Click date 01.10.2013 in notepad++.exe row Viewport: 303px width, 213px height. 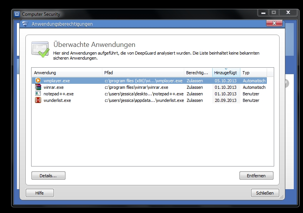[x=225, y=94]
